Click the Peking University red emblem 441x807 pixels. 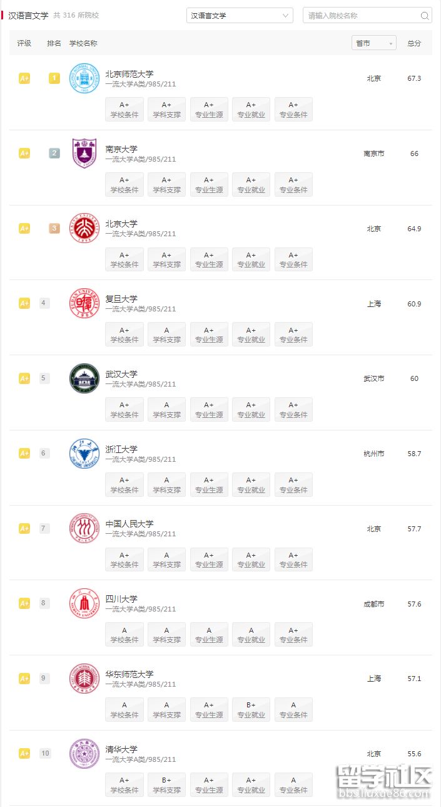click(84, 228)
